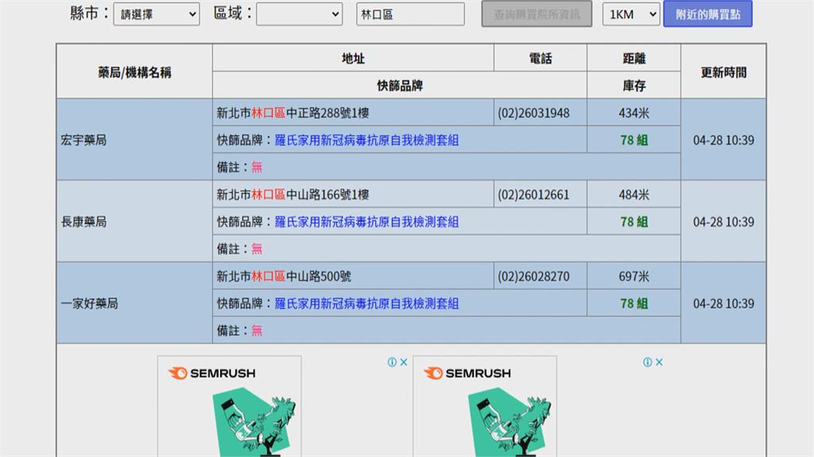Click the left ad's Semrush logo
Image resolution: width=814 pixels, height=457 pixels.
tap(211, 373)
